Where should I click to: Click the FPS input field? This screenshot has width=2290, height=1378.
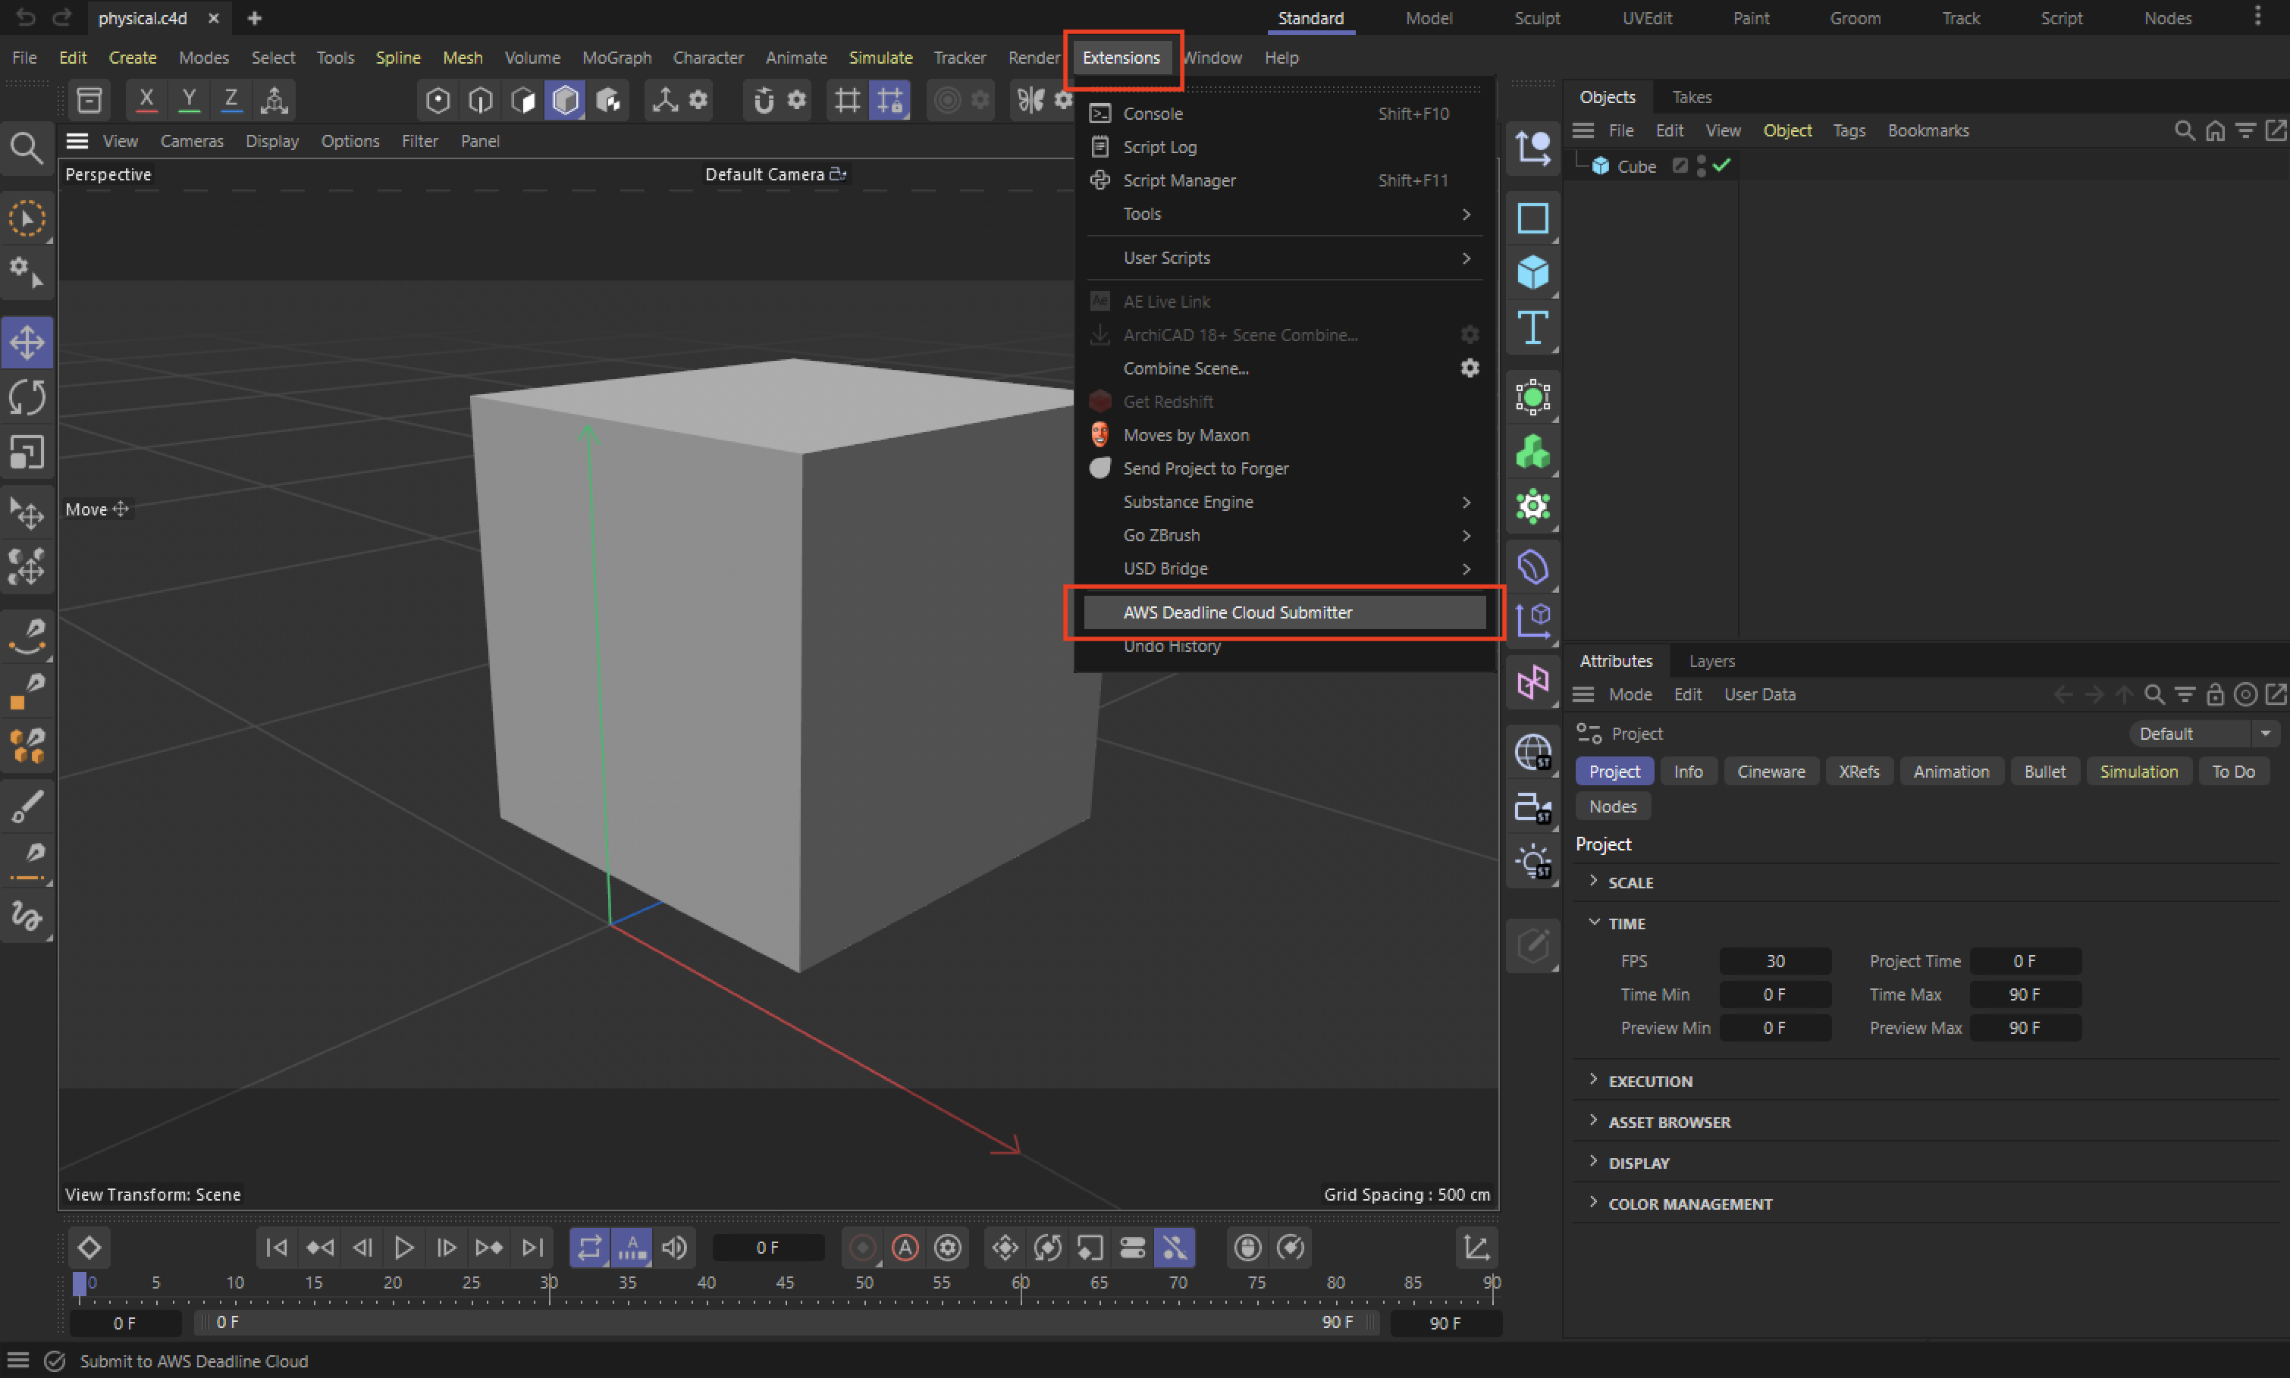pos(1774,961)
